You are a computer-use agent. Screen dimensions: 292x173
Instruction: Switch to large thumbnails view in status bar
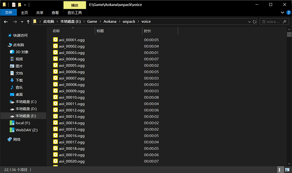(x=287, y=169)
